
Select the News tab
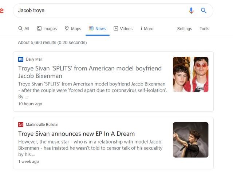pos(97,29)
